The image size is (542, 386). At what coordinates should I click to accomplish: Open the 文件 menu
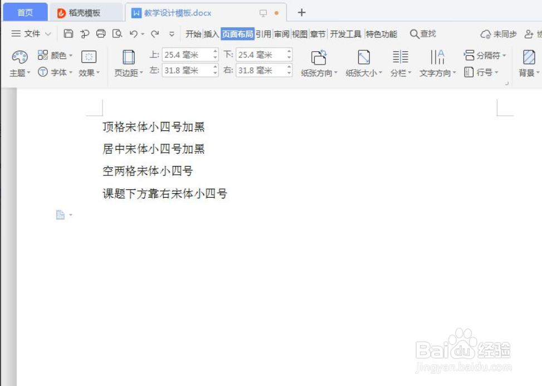[31, 33]
